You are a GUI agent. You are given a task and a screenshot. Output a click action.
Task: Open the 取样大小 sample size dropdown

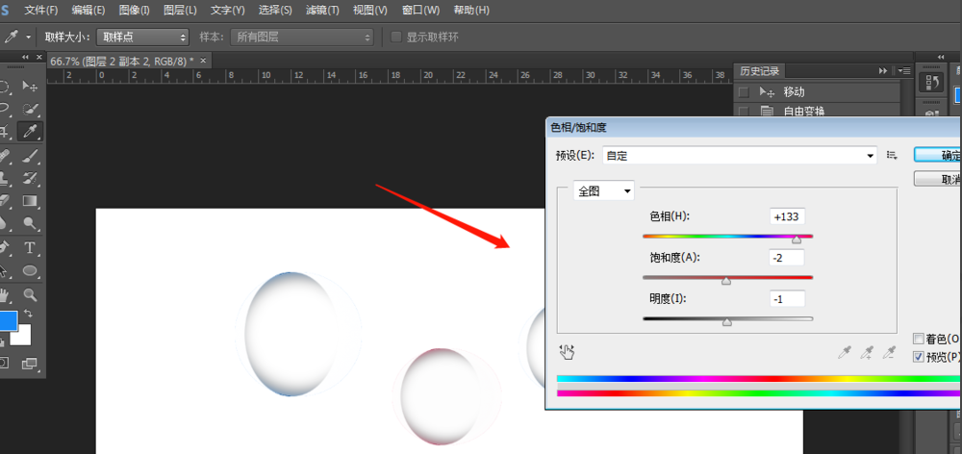pos(142,37)
